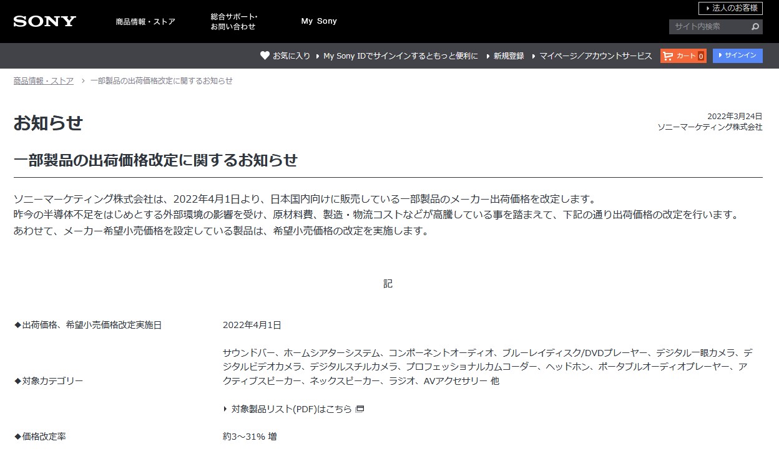
Task: Open the My Sony menu
Action: click(x=319, y=21)
